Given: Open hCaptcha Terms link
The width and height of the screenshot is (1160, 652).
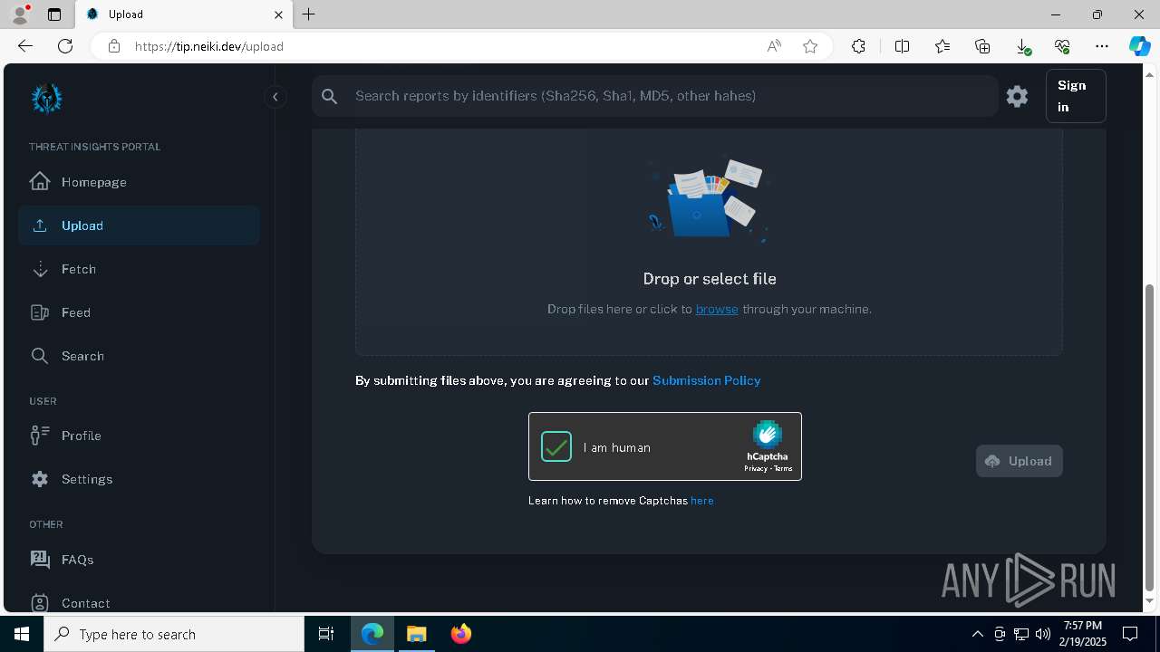Looking at the screenshot, I should [x=783, y=469].
